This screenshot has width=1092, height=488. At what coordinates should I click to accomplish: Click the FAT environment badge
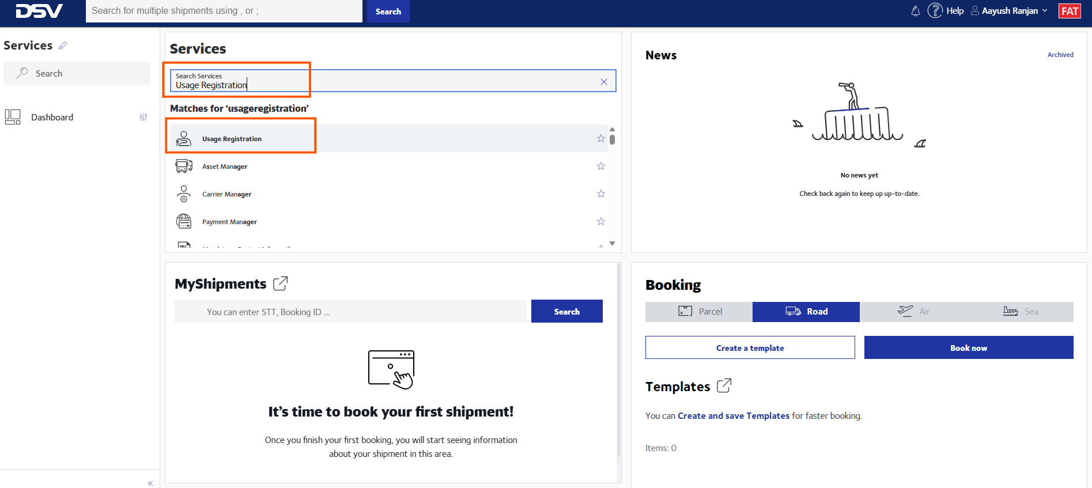coord(1070,11)
